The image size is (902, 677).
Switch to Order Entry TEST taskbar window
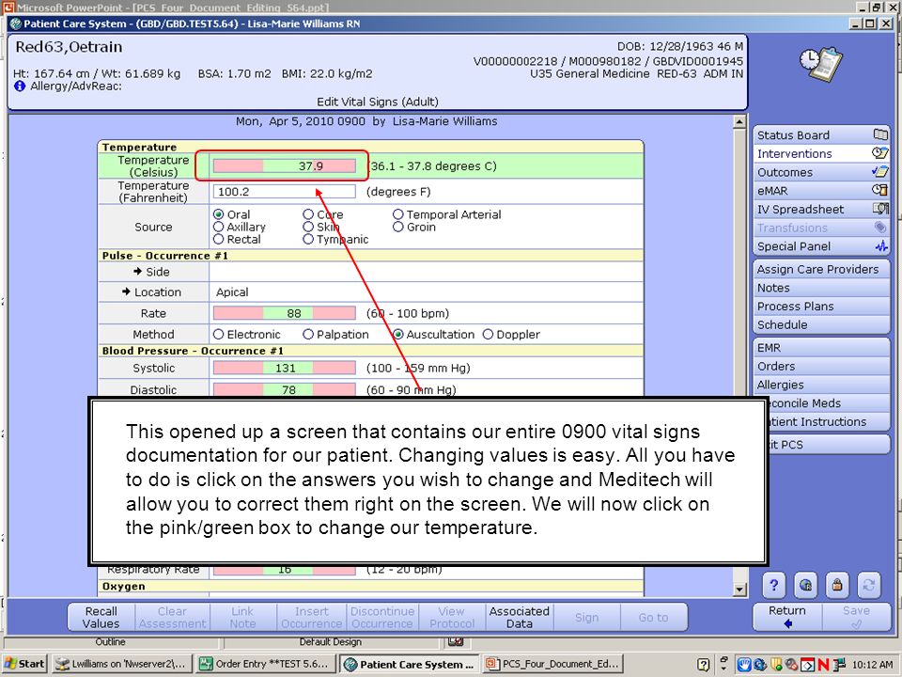pyautogui.click(x=264, y=664)
